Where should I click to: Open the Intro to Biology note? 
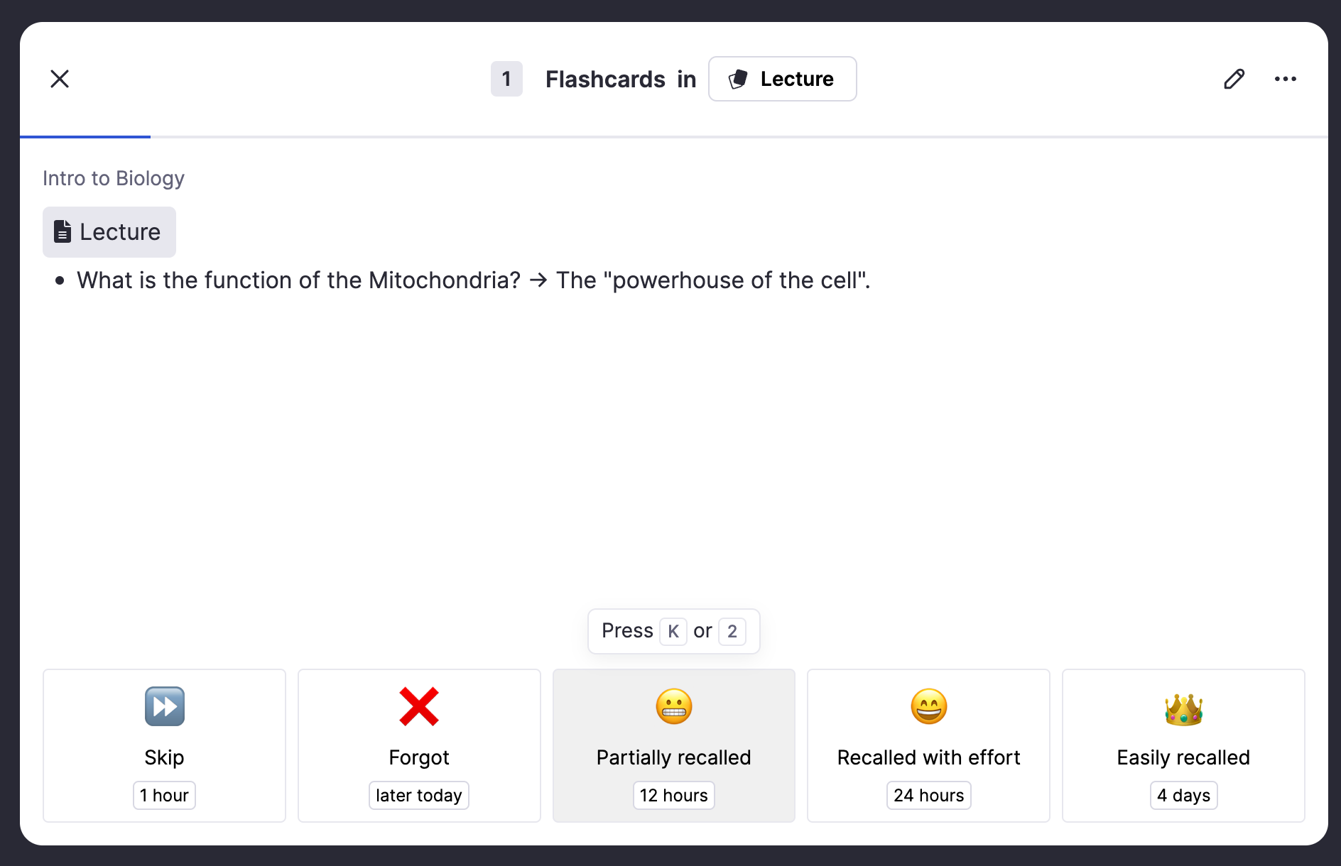point(113,178)
